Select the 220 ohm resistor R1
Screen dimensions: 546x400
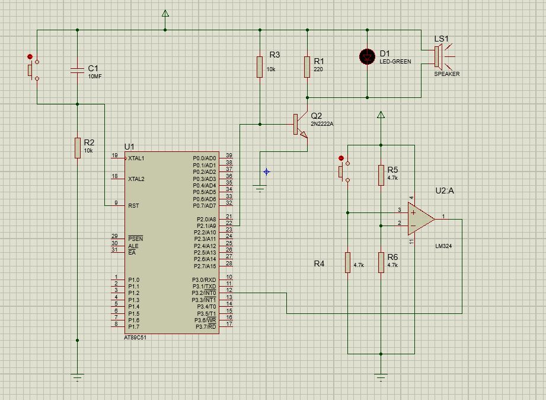[307, 66]
